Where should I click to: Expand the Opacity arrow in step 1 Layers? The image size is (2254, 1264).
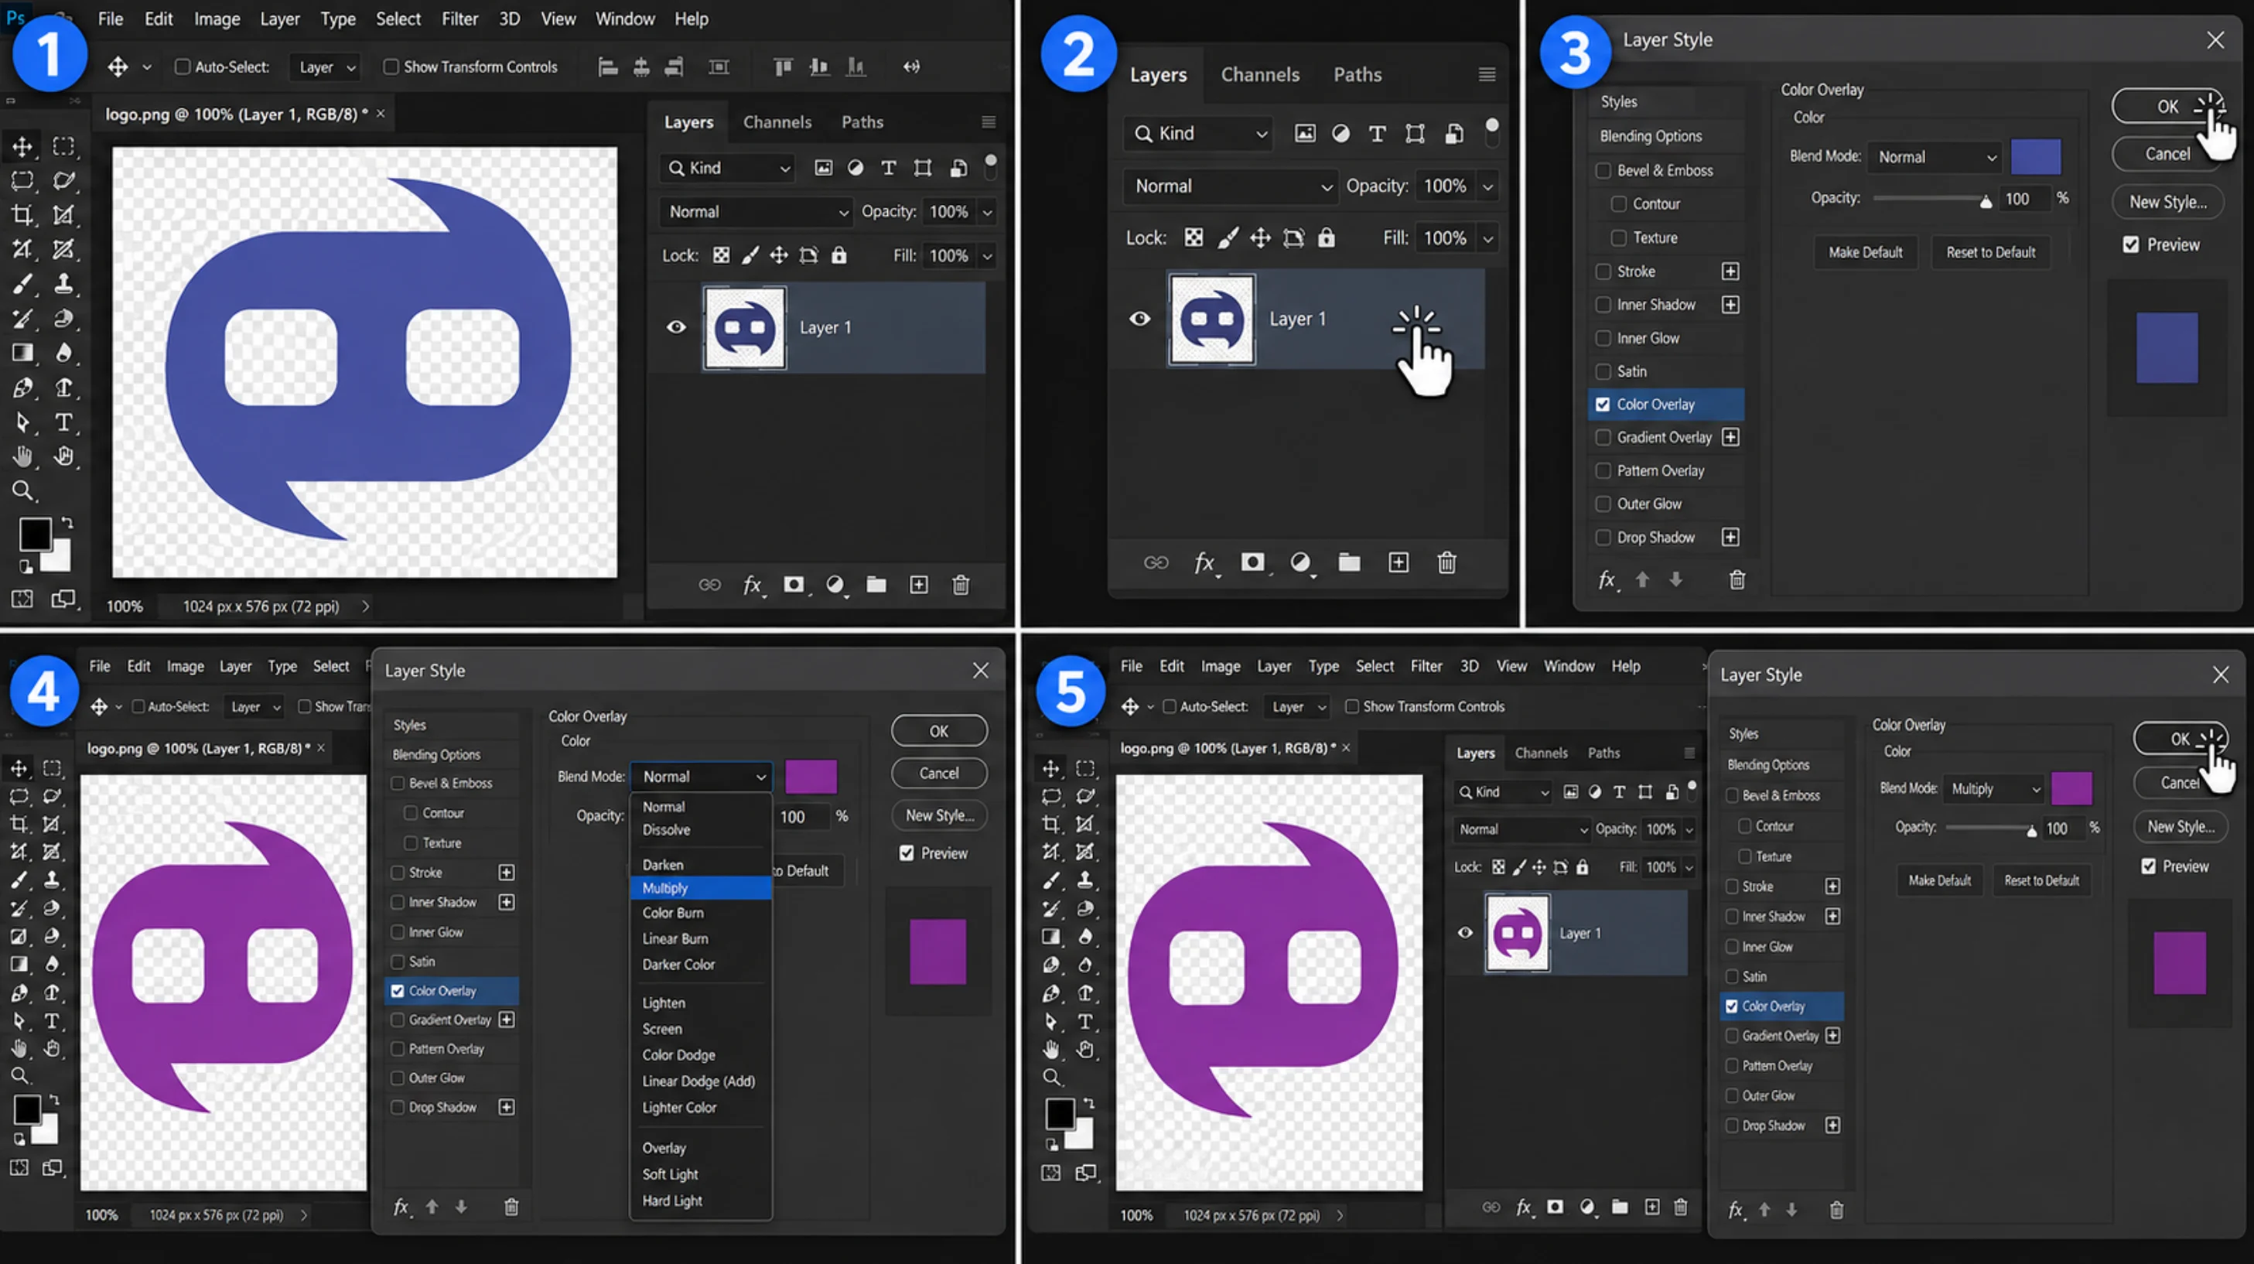[x=988, y=212]
